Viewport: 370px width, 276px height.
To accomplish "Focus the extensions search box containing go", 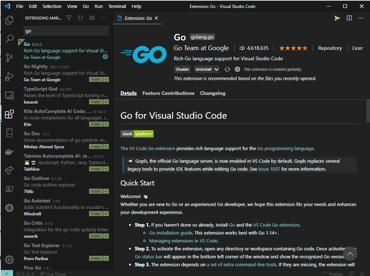I will pos(66,31).
